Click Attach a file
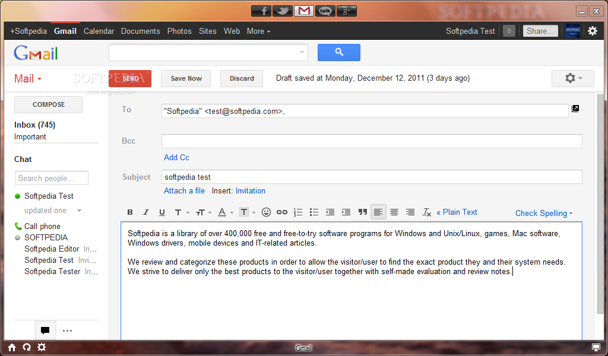608x356 pixels. (184, 190)
